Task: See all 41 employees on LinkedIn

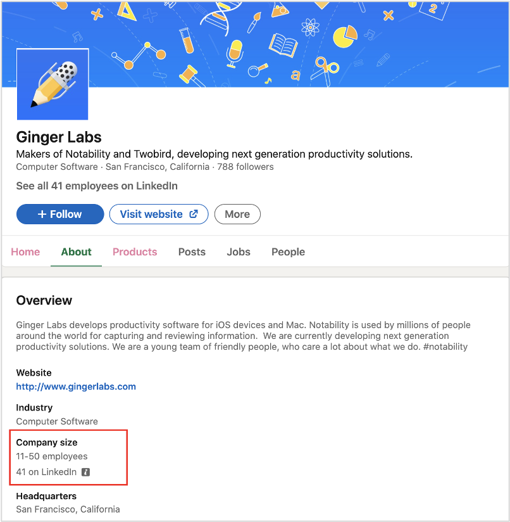Action: (97, 186)
